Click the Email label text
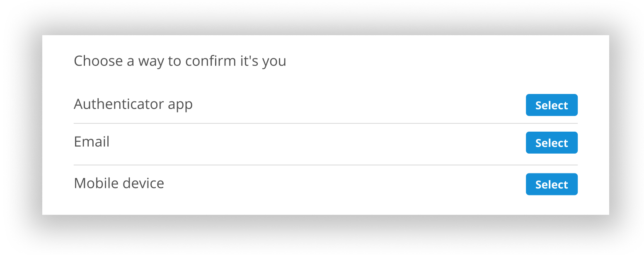The image size is (644, 255). tap(92, 142)
